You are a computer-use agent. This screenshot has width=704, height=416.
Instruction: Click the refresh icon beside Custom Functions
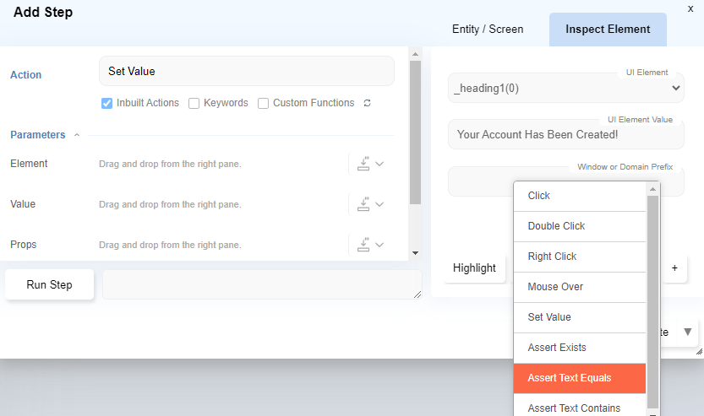click(367, 103)
